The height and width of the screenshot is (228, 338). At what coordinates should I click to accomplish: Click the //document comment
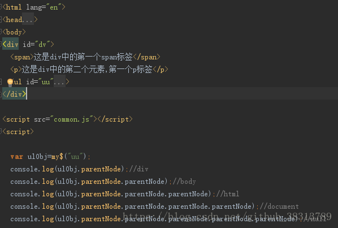point(279,206)
